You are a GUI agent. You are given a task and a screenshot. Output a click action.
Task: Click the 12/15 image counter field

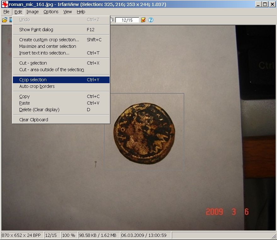pos(127,20)
